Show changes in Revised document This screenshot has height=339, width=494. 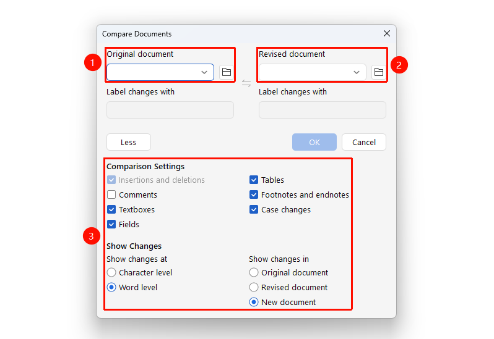(254, 287)
